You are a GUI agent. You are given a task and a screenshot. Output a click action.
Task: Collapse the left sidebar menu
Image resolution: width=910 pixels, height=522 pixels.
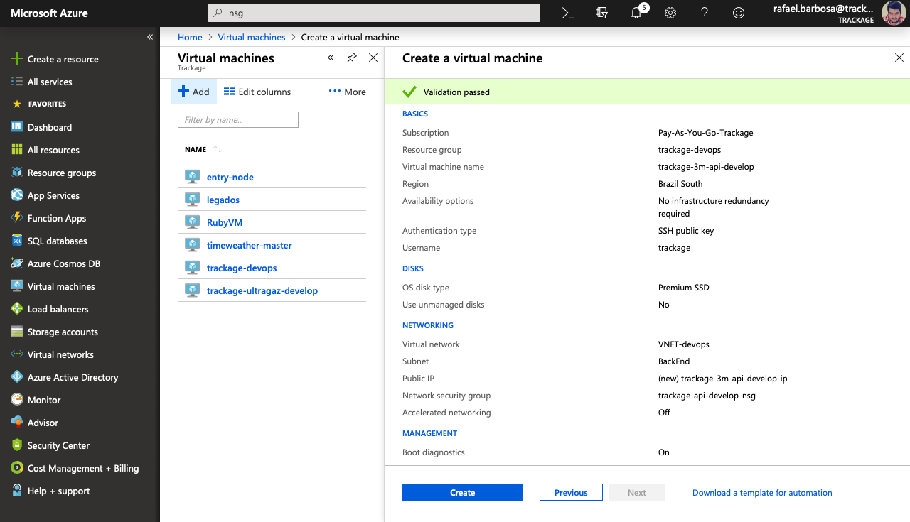[x=150, y=37]
